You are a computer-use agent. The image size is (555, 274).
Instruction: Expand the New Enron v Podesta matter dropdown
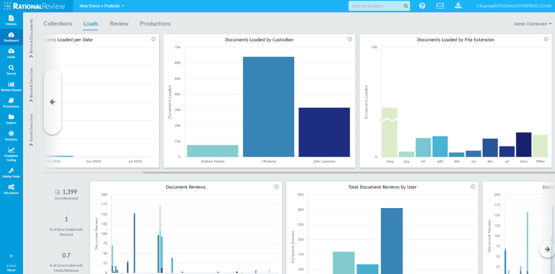coord(102,6)
